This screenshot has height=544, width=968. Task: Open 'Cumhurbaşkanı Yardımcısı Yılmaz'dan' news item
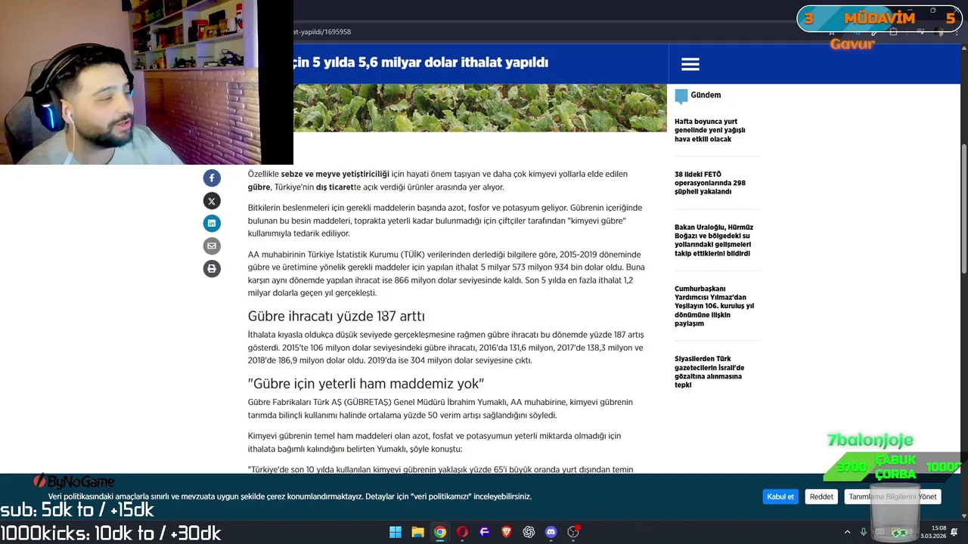[714, 306]
